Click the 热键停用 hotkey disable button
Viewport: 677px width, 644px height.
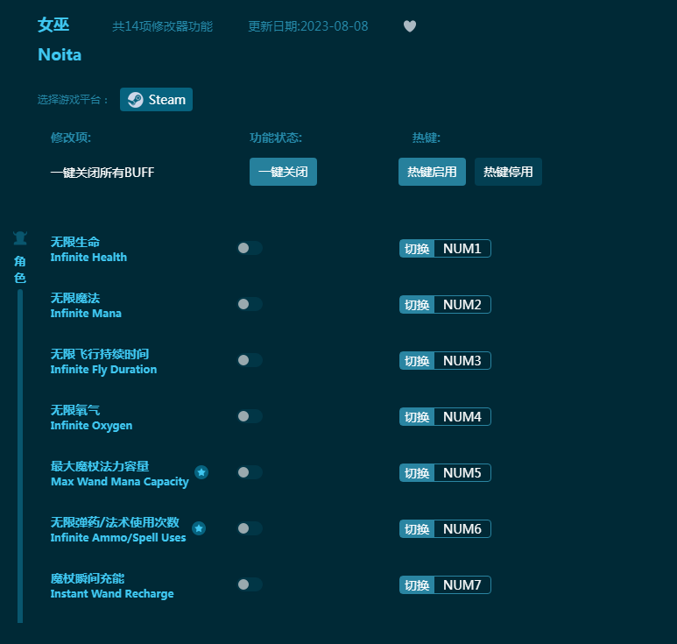(x=508, y=172)
